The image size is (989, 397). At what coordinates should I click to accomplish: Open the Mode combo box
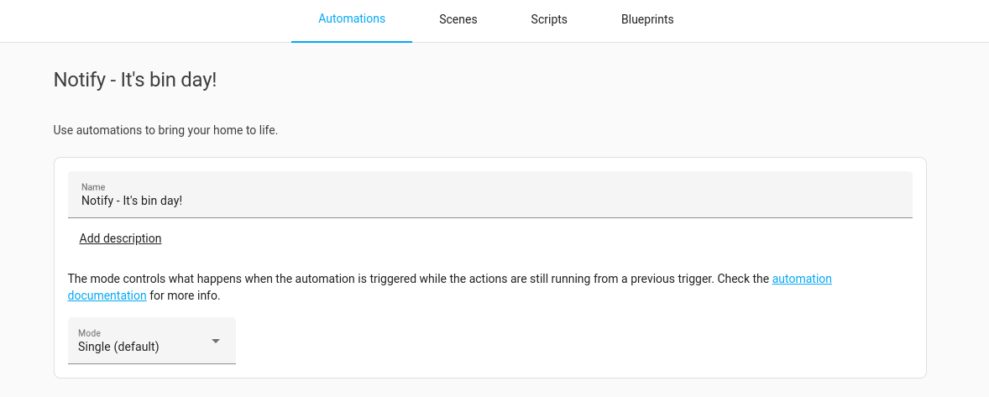(x=151, y=341)
